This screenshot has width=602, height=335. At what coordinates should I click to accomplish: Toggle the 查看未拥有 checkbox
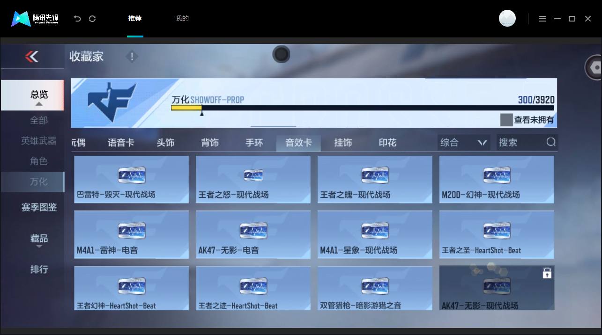click(506, 120)
